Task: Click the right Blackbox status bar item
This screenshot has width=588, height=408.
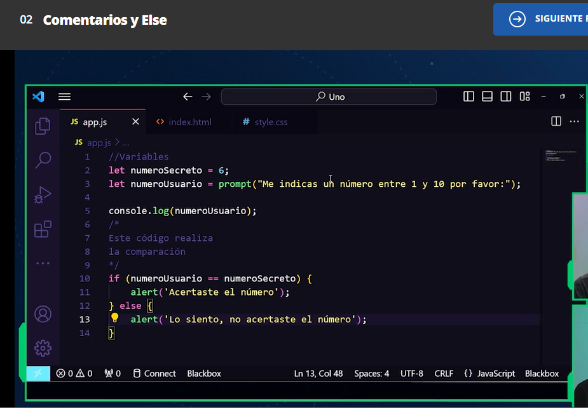Action: coord(542,374)
